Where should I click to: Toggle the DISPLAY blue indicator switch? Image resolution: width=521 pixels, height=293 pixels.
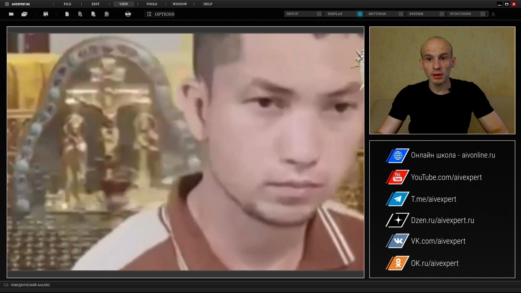pyautogui.click(x=360, y=14)
